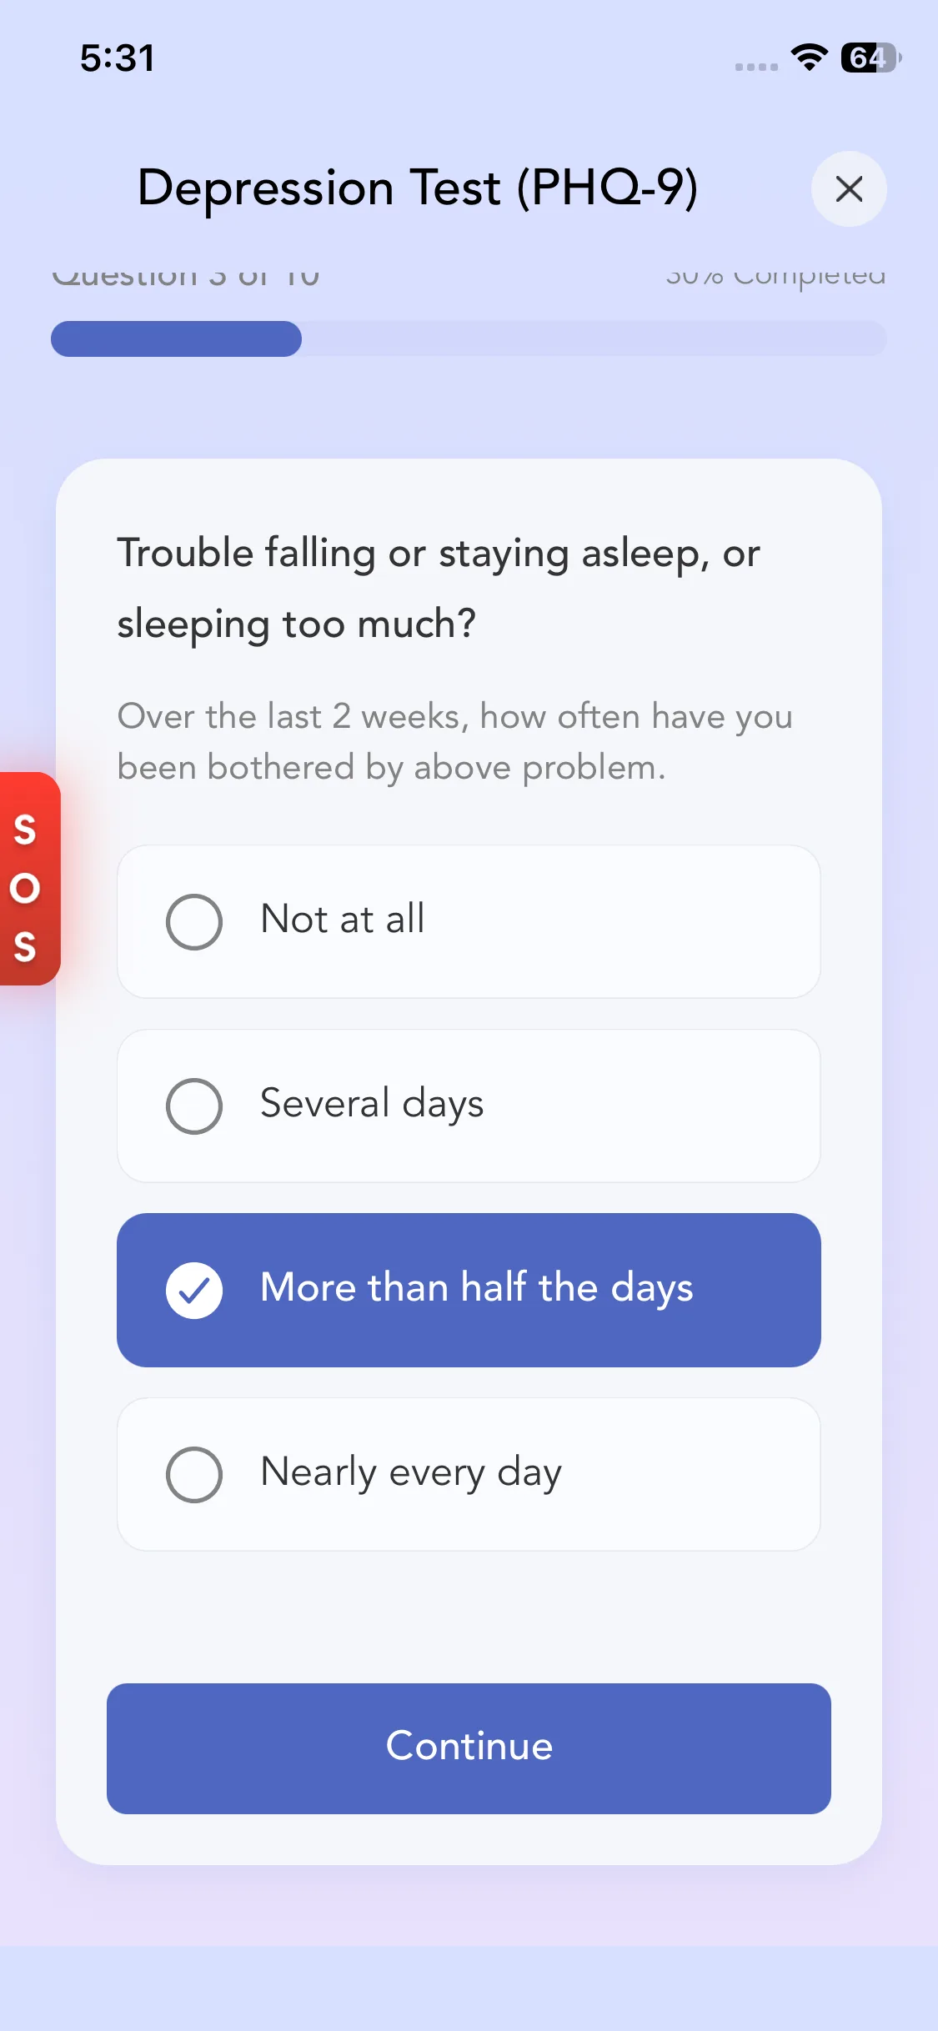Image resolution: width=938 pixels, height=2031 pixels.
Task: Select the "Nearly every day" radio circle
Action: click(194, 1474)
